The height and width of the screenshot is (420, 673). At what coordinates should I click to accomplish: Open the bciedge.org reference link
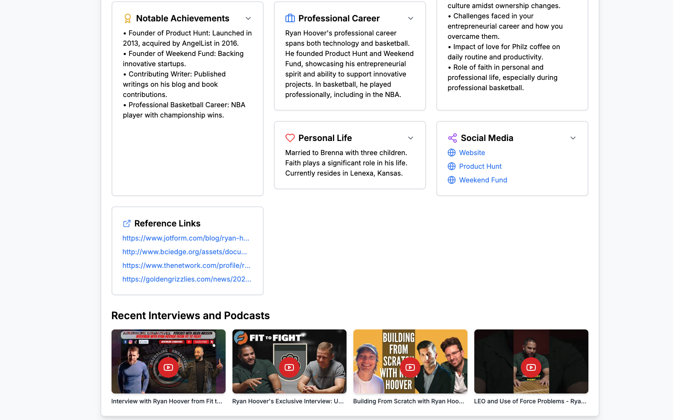pyautogui.click(x=185, y=252)
